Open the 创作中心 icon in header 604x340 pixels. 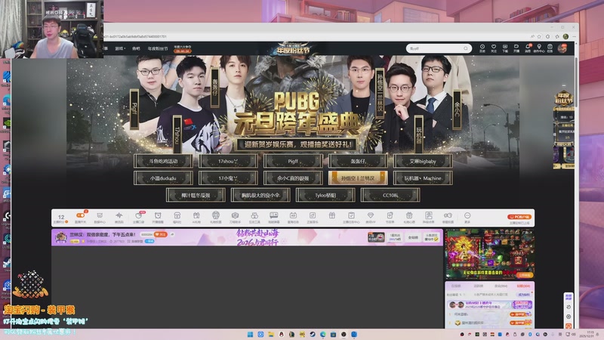tap(539, 48)
